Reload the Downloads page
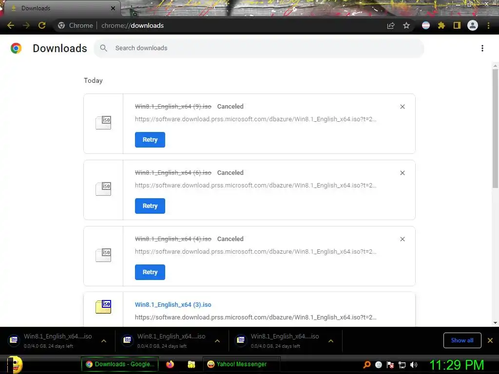This screenshot has width=499, height=374. [42, 25]
